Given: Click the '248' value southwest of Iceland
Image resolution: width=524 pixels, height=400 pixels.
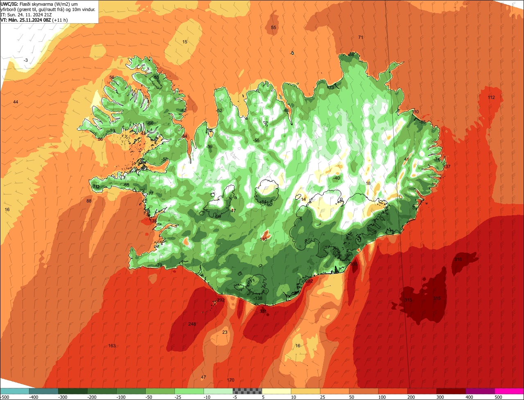Looking at the screenshot, I should tap(192, 324).
